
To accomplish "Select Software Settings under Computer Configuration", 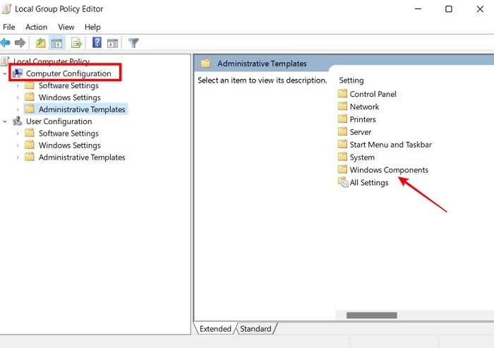I will pos(68,85).
